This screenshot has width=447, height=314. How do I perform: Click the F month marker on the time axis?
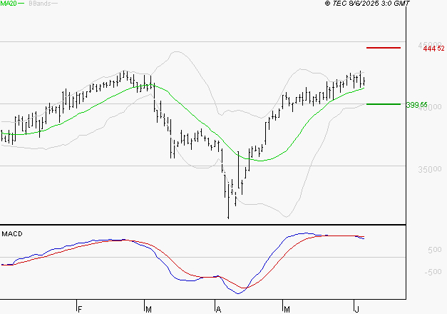(80, 310)
